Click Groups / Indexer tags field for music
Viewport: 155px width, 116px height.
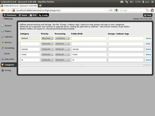pos(126,54)
